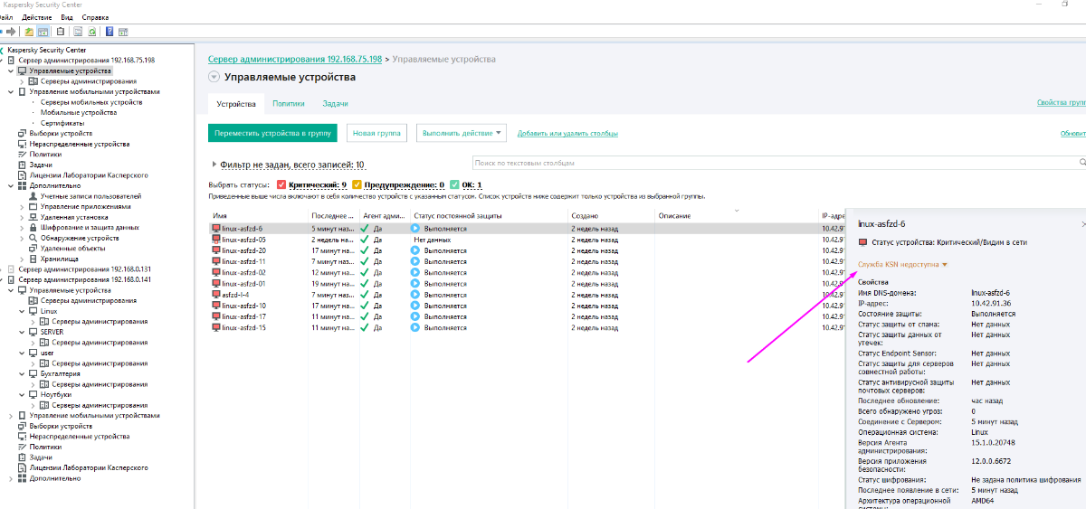
Task: Toggle the OK status checkbox
Action: click(455, 184)
